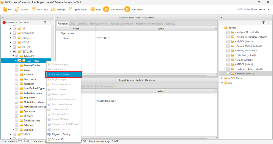
Task: Expand the noSQL Clusters node
Action: (x=222, y=78)
